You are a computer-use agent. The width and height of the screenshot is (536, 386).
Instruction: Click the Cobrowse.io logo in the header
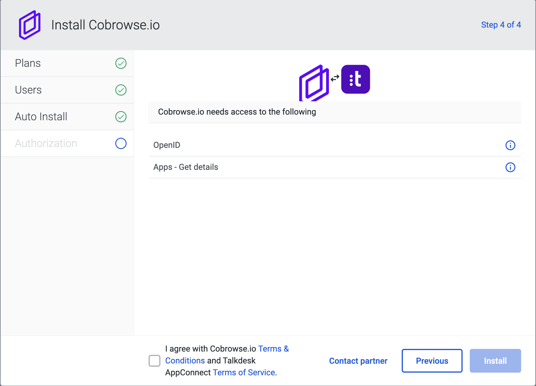[x=29, y=25]
